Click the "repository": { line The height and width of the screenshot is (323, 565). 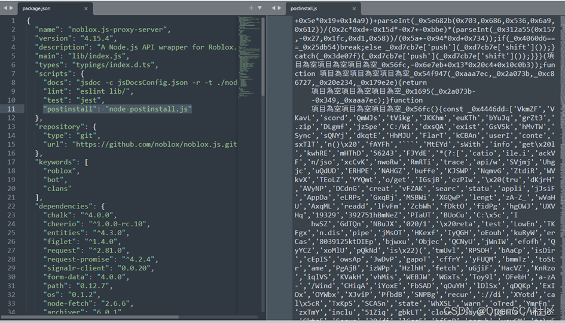point(66,127)
